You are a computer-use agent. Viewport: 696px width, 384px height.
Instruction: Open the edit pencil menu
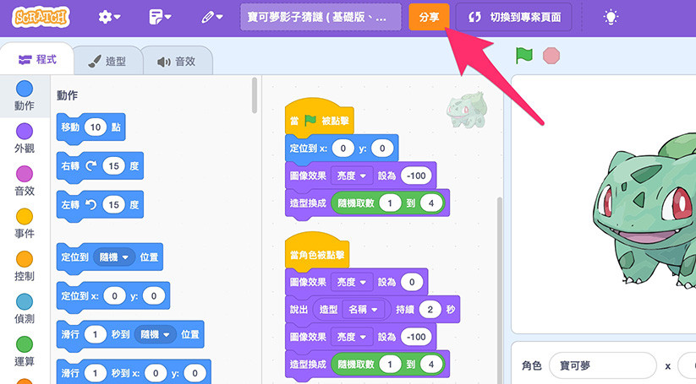(212, 17)
